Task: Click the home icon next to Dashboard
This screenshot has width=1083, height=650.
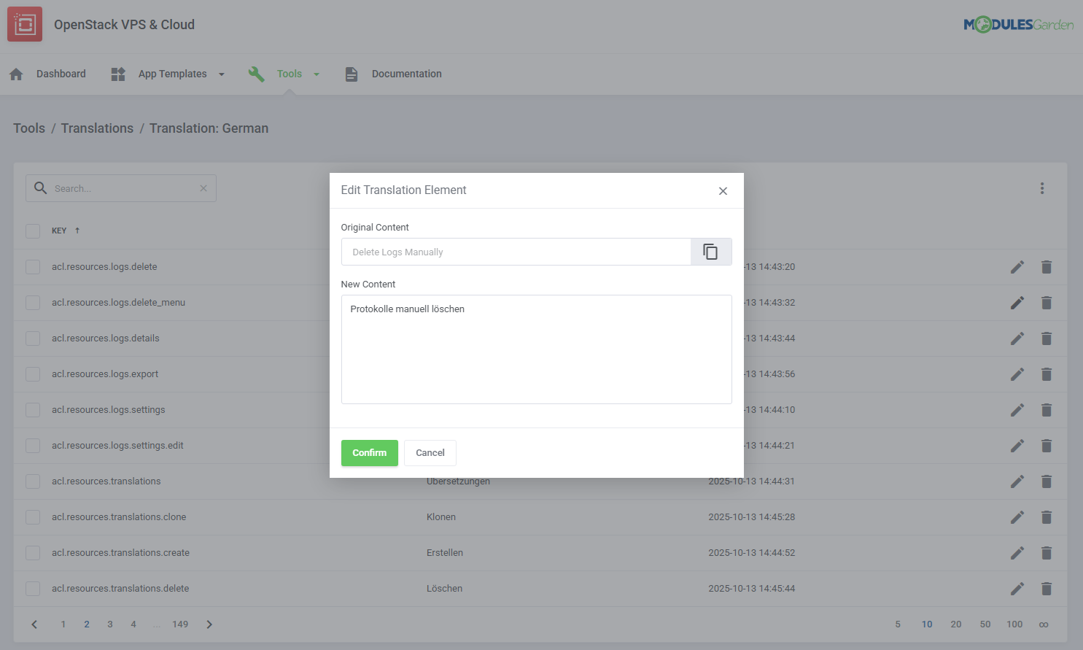Action: pos(15,73)
